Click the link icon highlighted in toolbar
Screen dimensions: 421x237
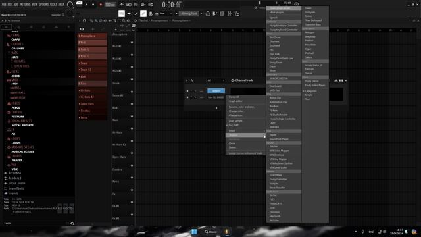tap(143, 13)
